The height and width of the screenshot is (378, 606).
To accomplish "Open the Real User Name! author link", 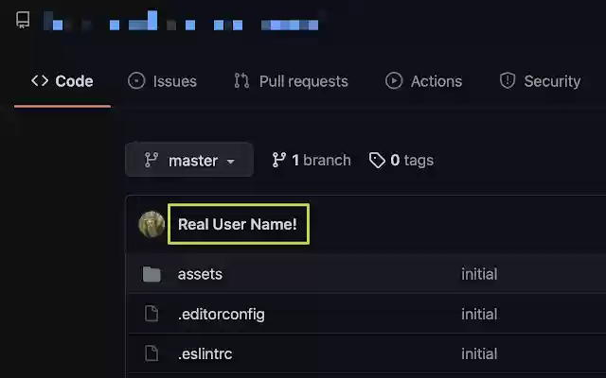I will (x=238, y=225).
